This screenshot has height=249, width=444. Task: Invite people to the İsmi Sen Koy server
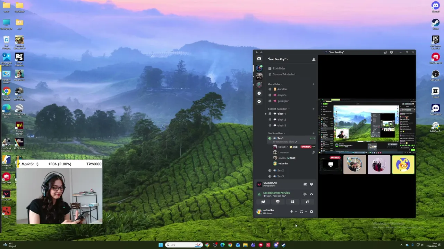[314, 59]
